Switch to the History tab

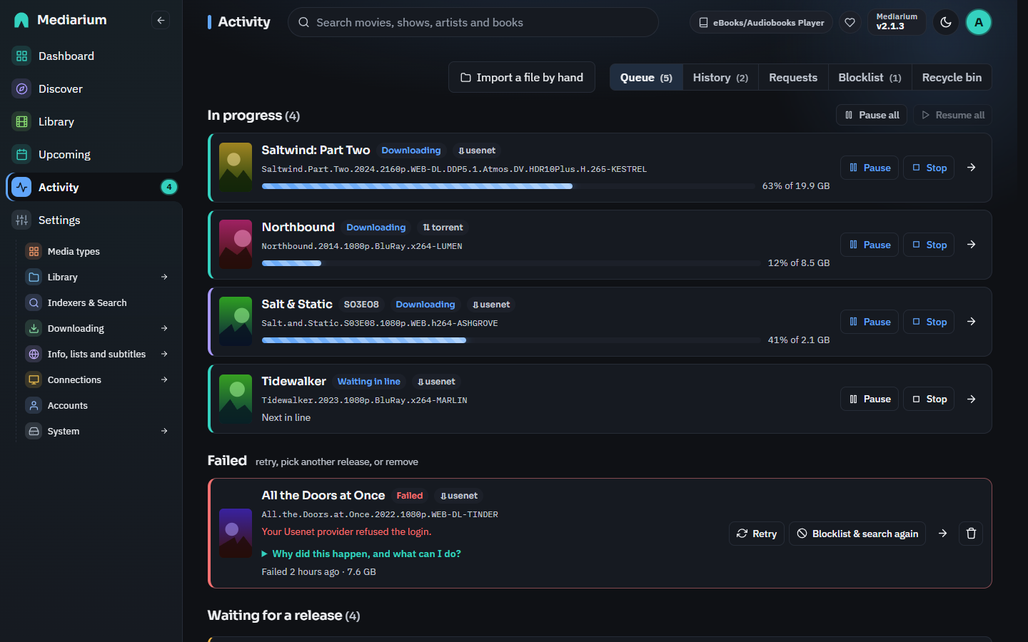click(x=720, y=77)
